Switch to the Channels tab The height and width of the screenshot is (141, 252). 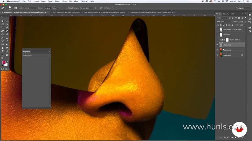coord(226,14)
